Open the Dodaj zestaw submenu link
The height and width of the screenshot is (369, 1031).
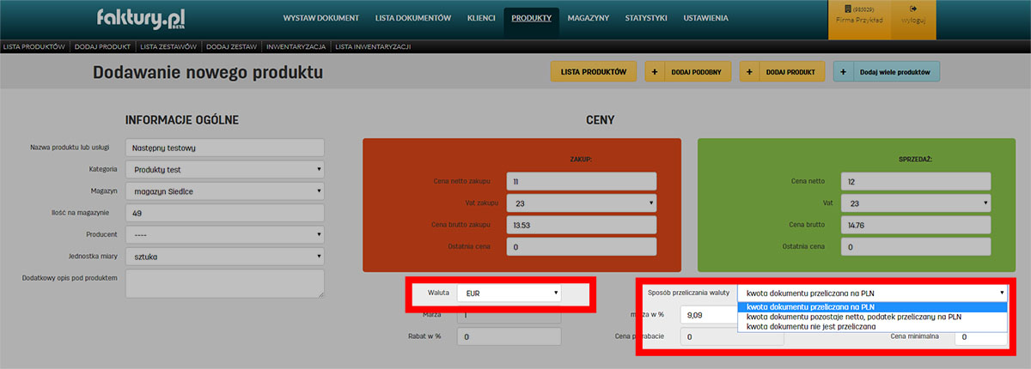coord(231,46)
